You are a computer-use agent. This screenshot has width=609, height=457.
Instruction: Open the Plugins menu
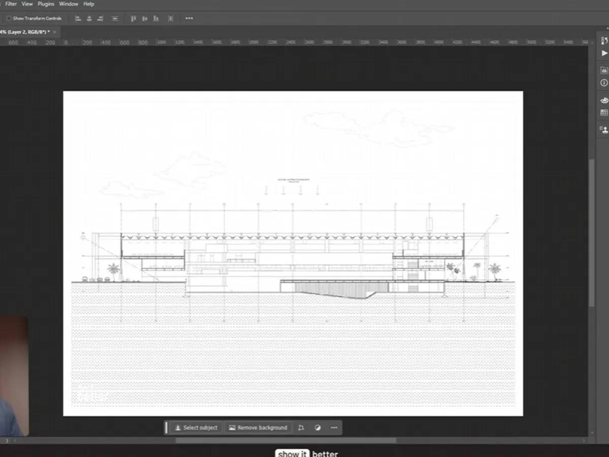[x=46, y=4]
